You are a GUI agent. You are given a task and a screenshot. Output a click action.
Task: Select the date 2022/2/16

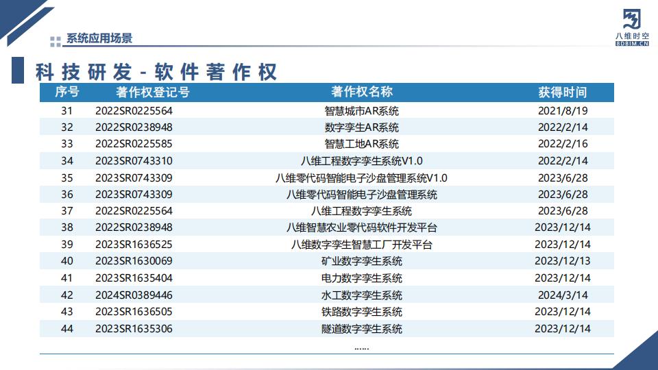[563, 143]
